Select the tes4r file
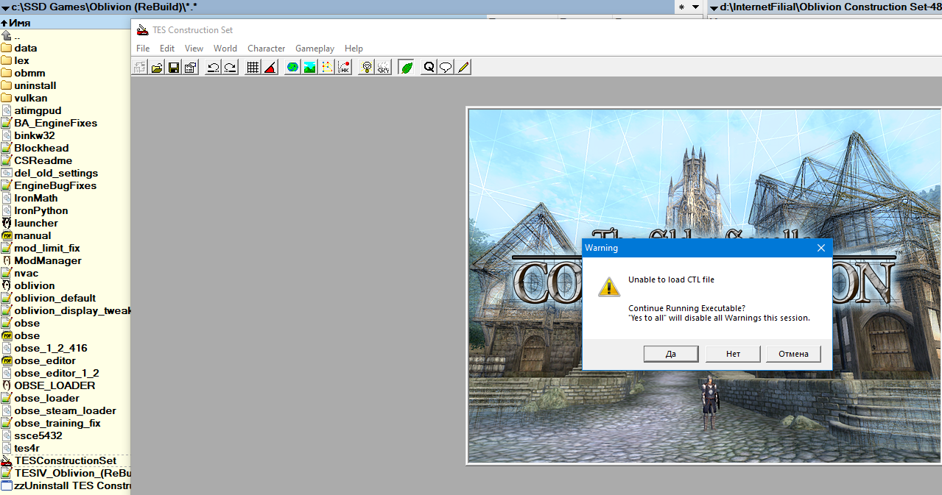Screen dimensions: 942x495 click(27, 448)
